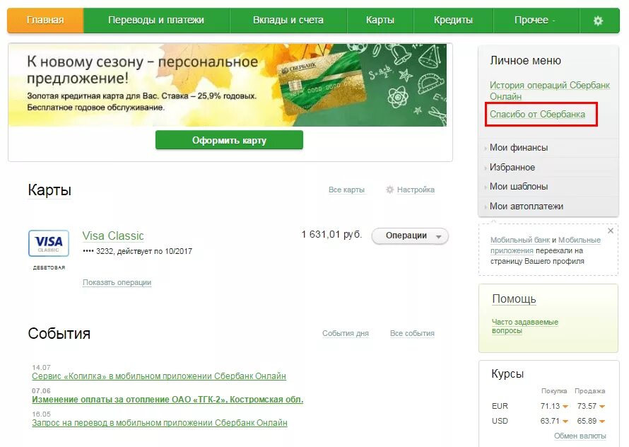Click Обмен валюты link

pyautogui.click(x=580, y=436)
